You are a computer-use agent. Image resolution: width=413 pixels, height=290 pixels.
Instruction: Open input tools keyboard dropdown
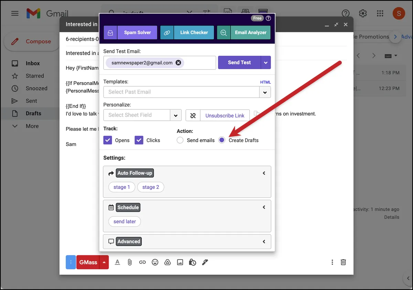(391, 56)
